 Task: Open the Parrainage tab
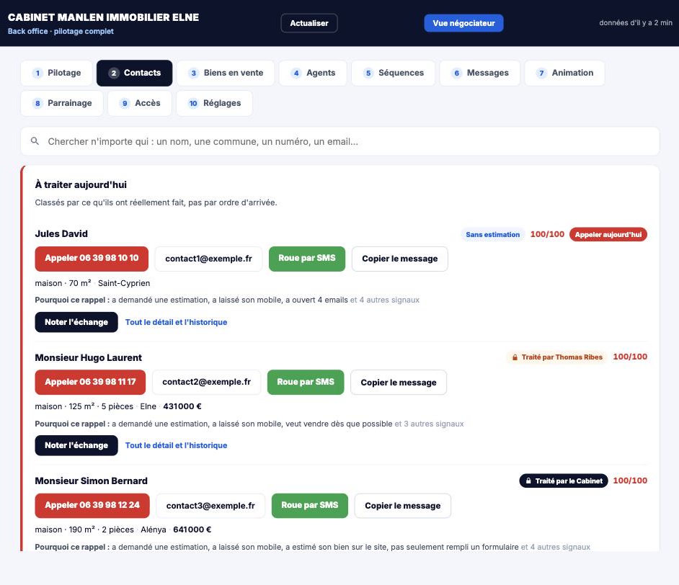pyautogui.click(x=62, y=103)
